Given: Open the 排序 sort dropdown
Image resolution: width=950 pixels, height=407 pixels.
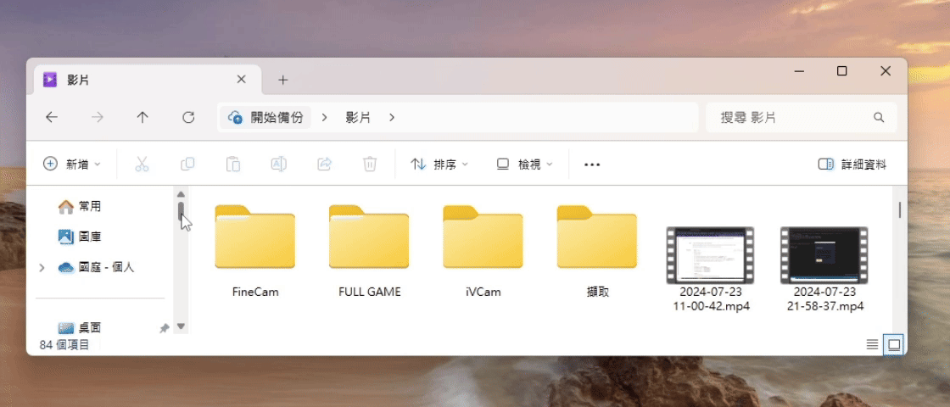Looking at the screenshot, I should tap(439, 164).
